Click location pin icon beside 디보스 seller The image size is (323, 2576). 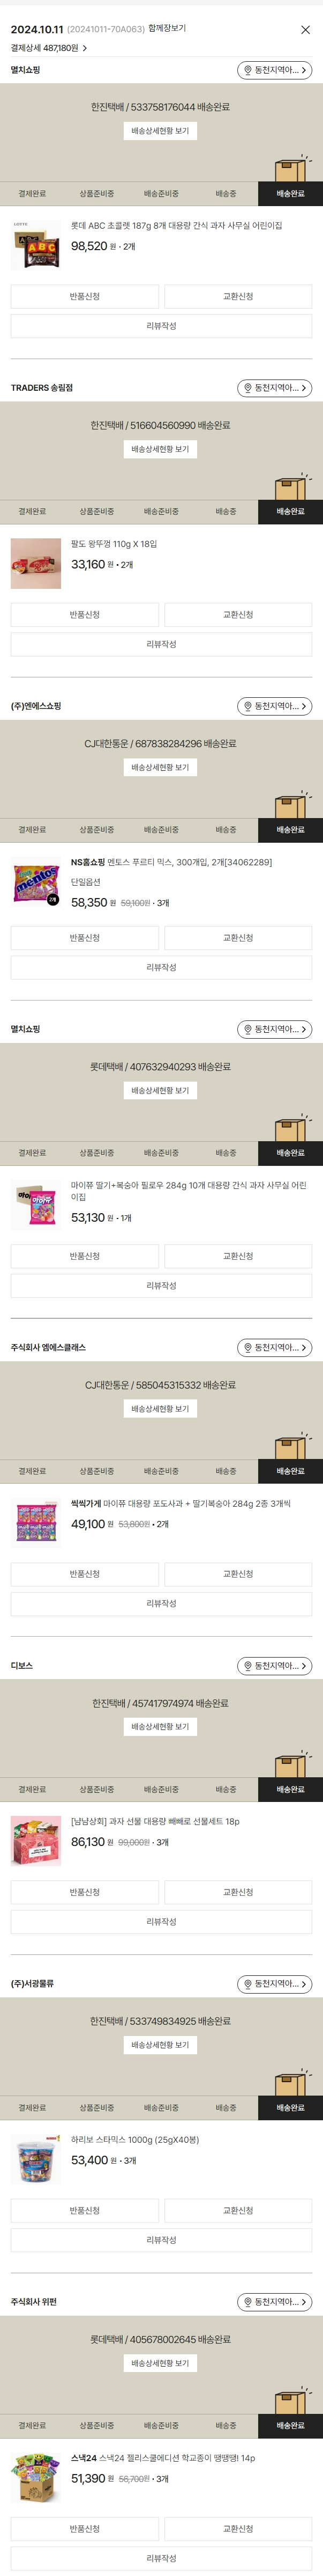(247, 1666)
